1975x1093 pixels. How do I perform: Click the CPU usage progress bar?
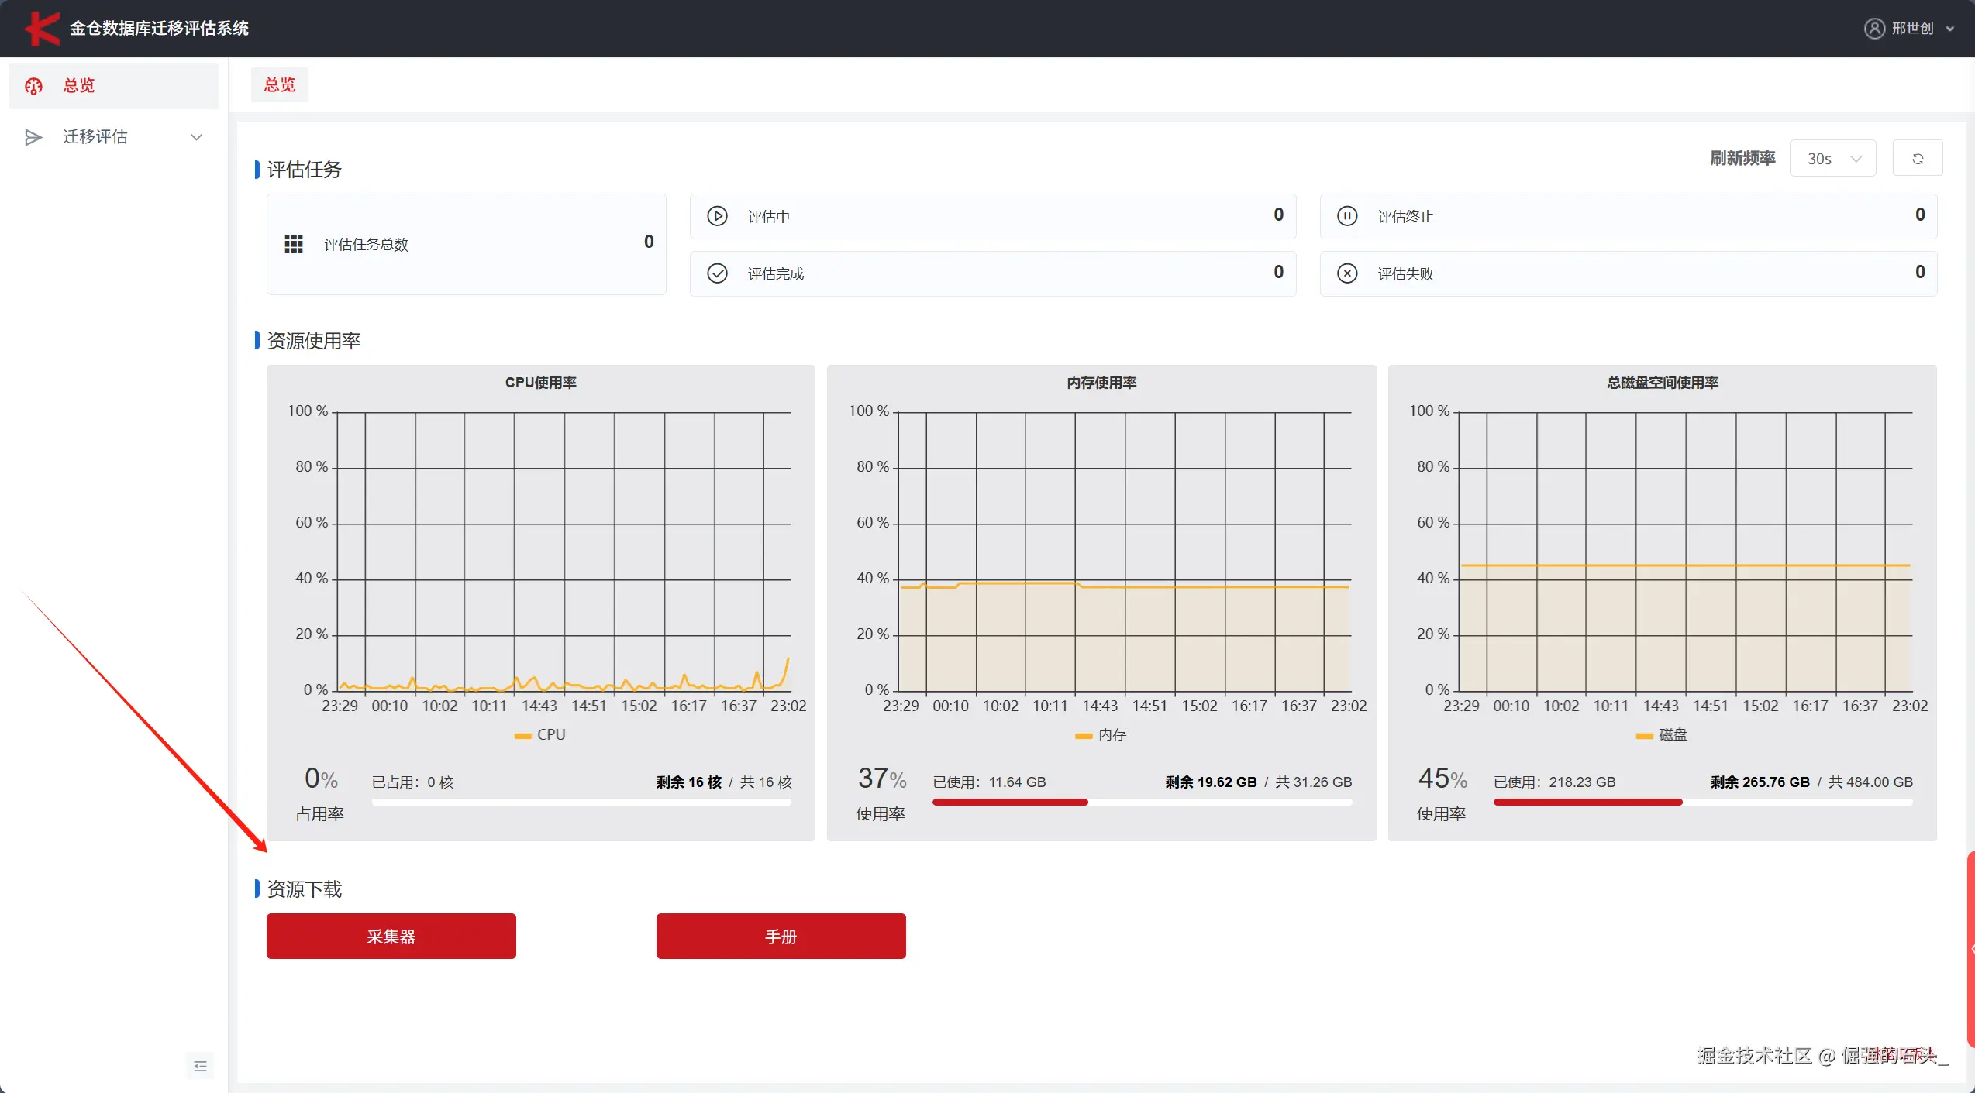[582, 803]
